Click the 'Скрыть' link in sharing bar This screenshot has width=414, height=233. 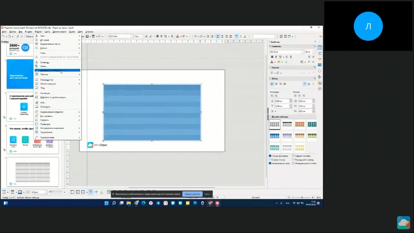pos(207,194)
